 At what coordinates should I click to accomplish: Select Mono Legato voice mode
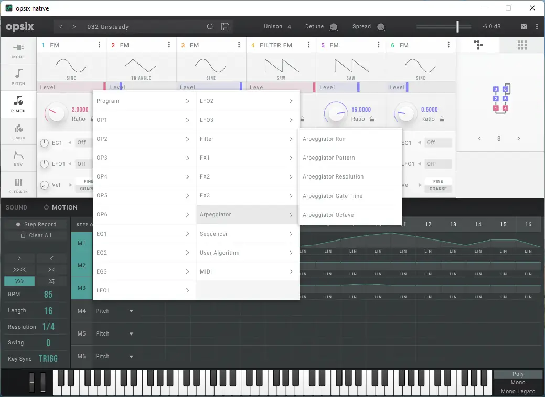point(518,391)
